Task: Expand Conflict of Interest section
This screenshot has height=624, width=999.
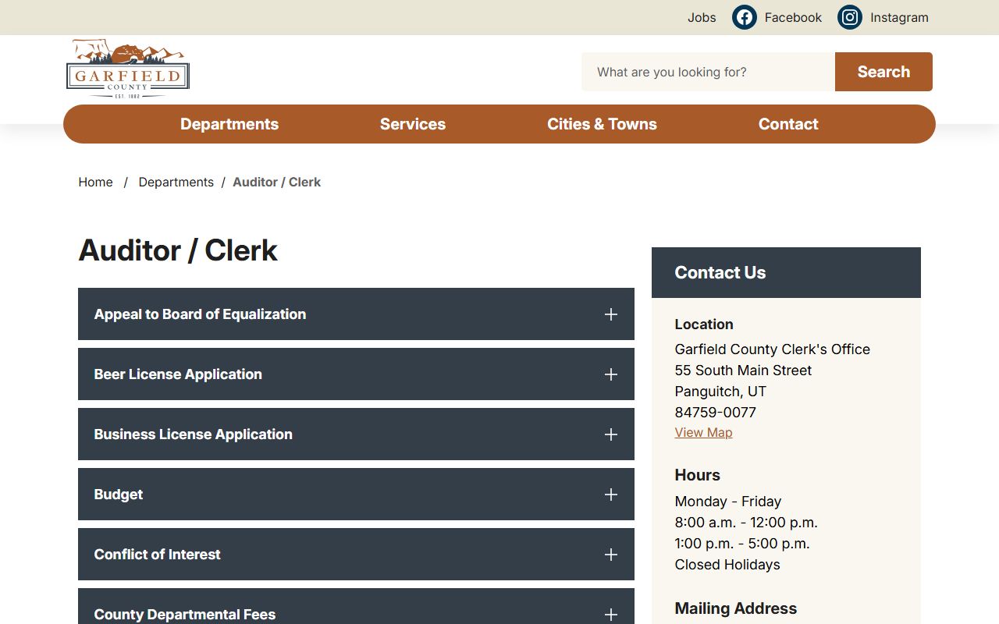Action: 356,555
